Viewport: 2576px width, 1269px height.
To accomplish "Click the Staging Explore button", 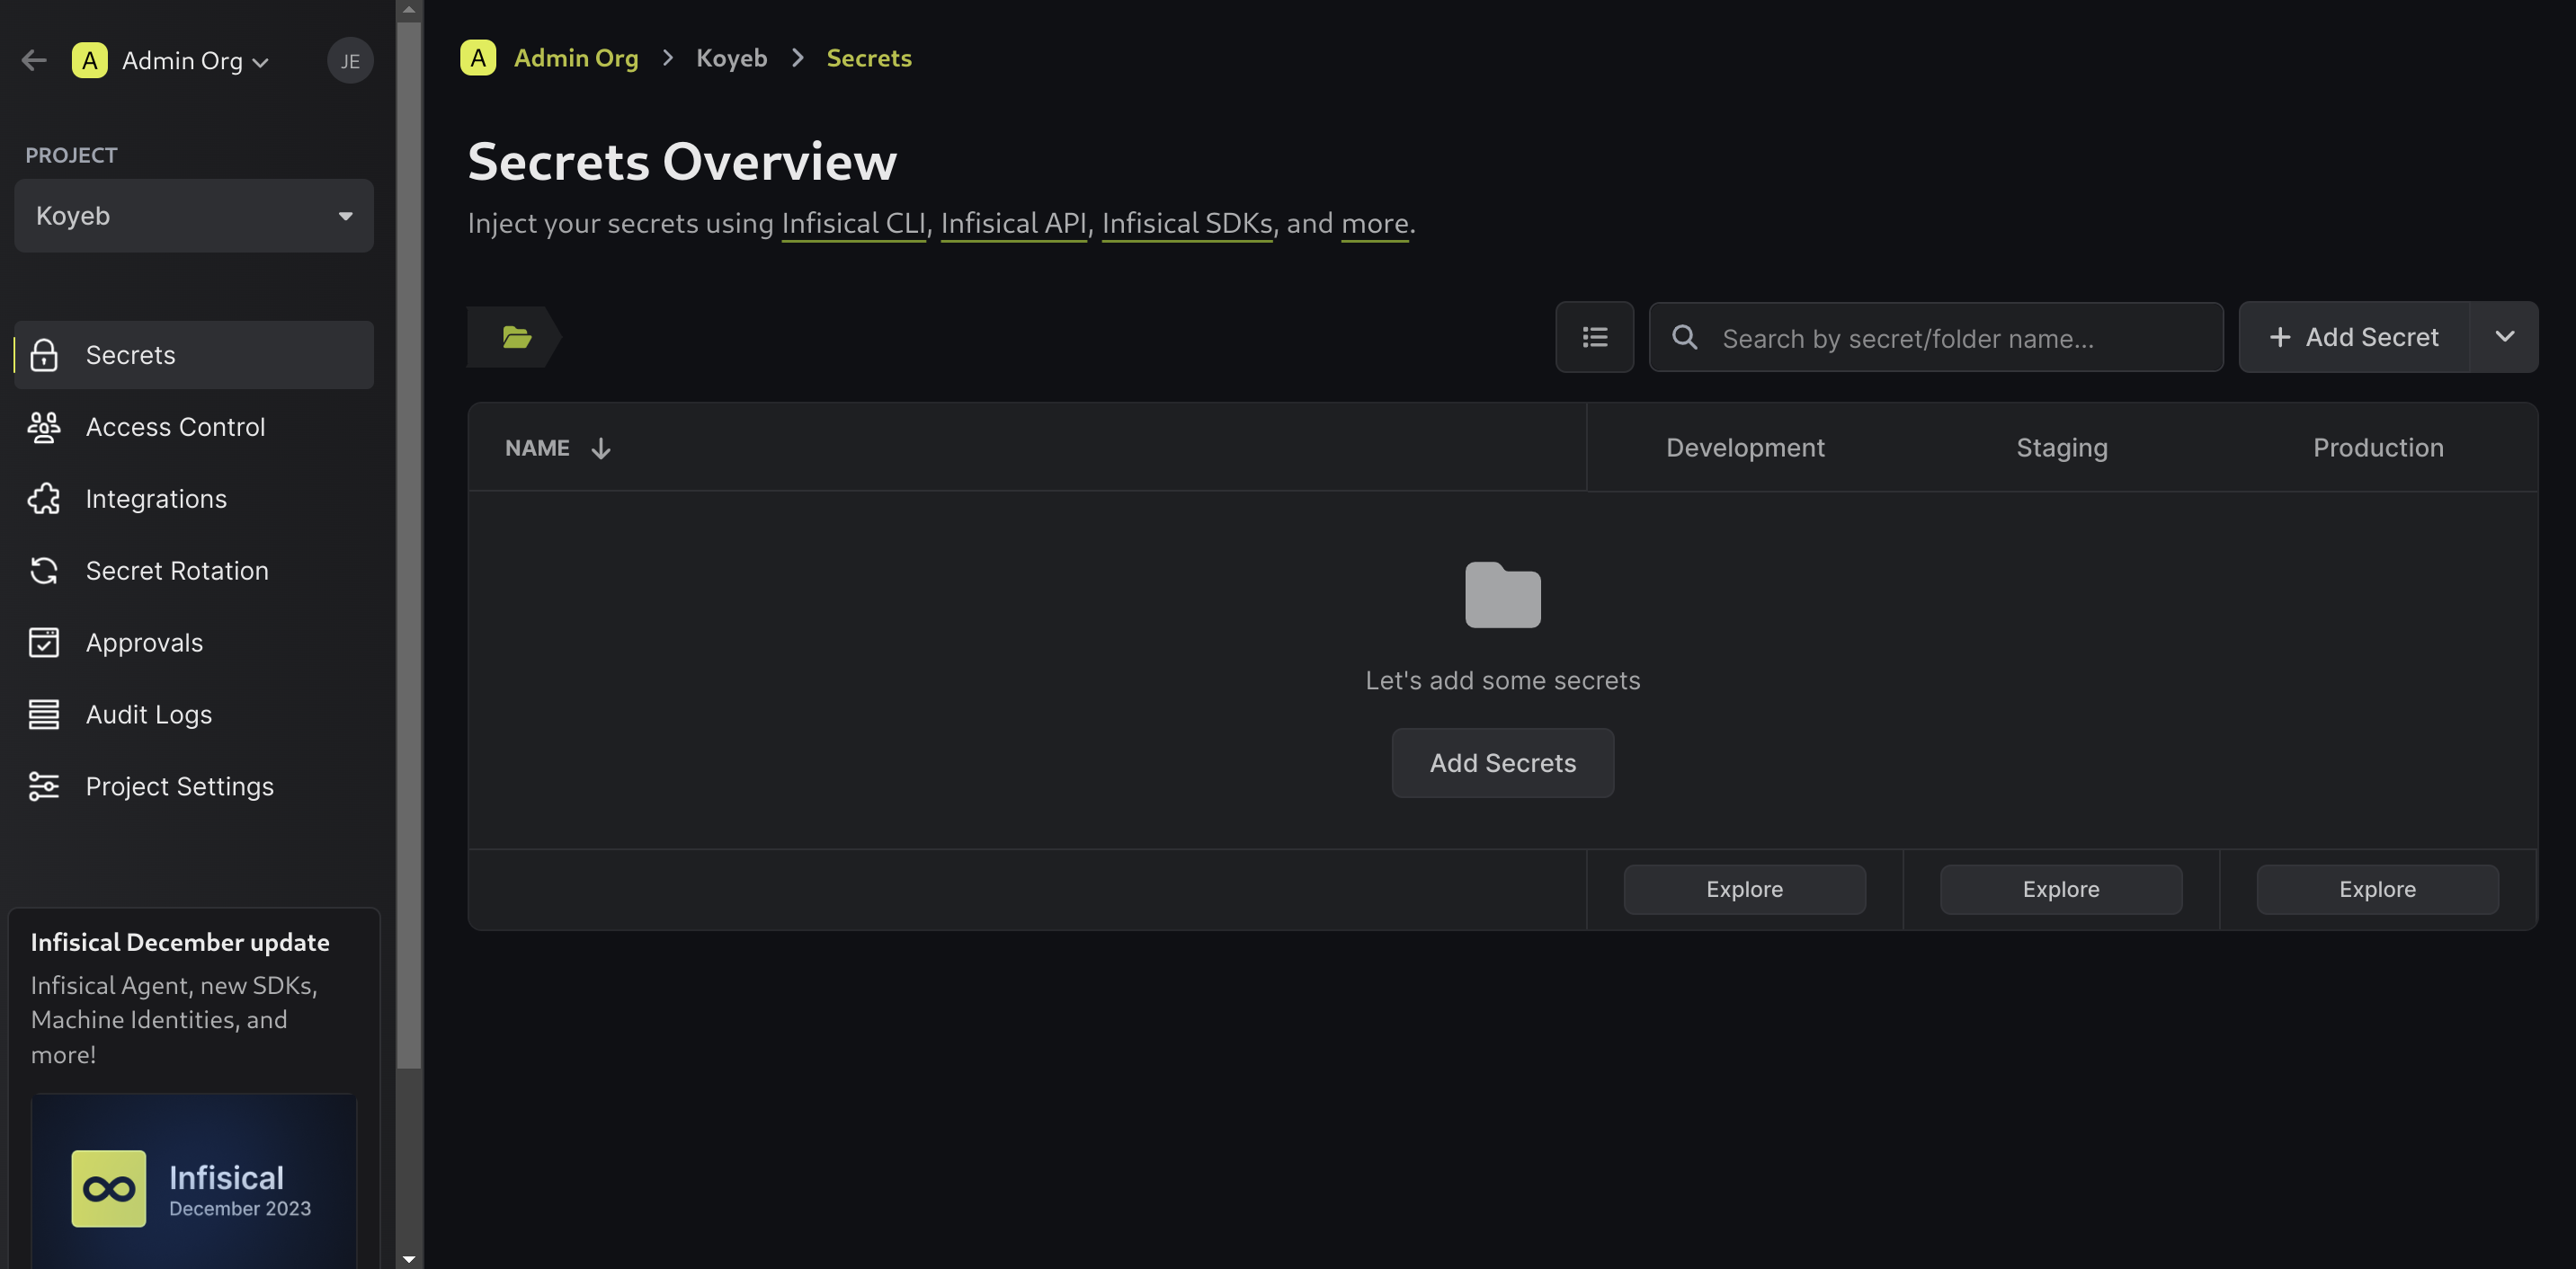I will click(x=2060, y=888).
